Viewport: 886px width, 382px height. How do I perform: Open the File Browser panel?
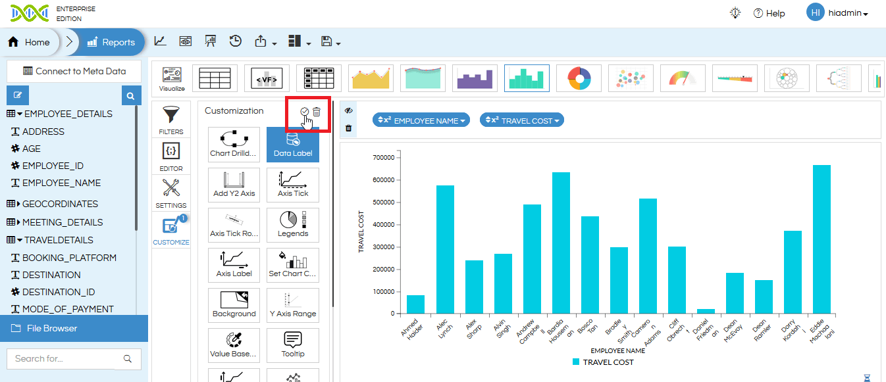74,328
